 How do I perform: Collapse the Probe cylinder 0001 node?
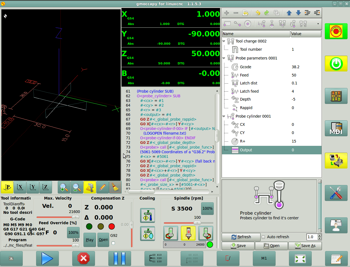tap(224, 116)
